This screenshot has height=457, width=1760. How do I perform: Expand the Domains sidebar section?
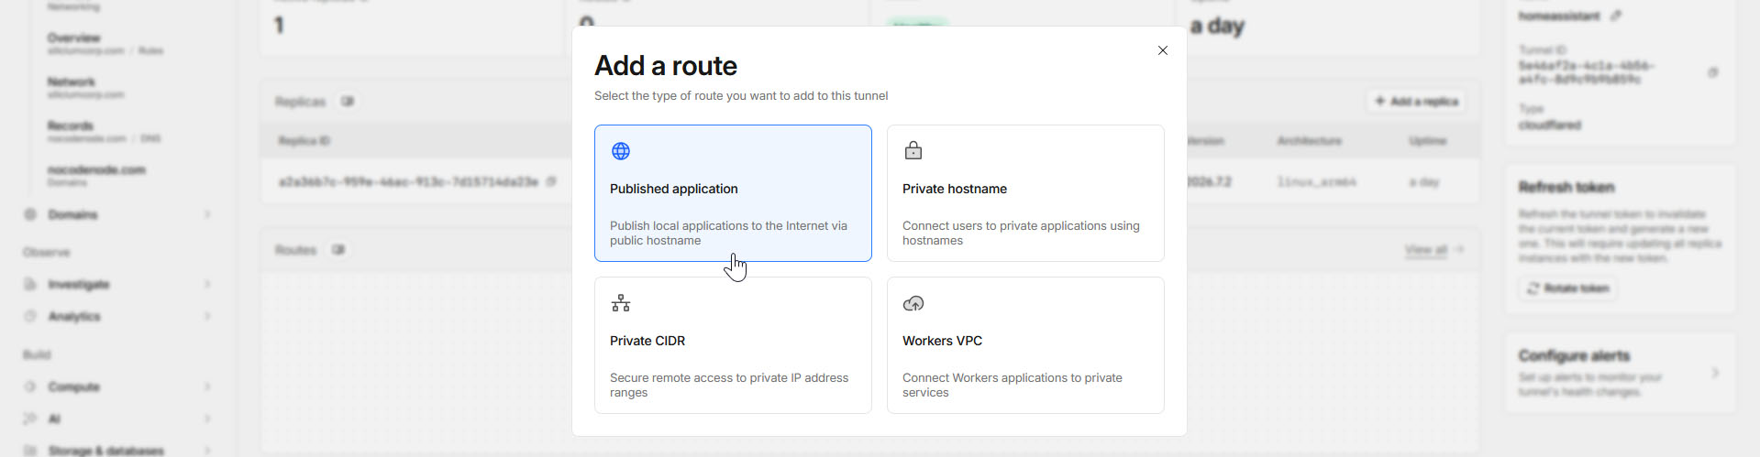[207, 214]
